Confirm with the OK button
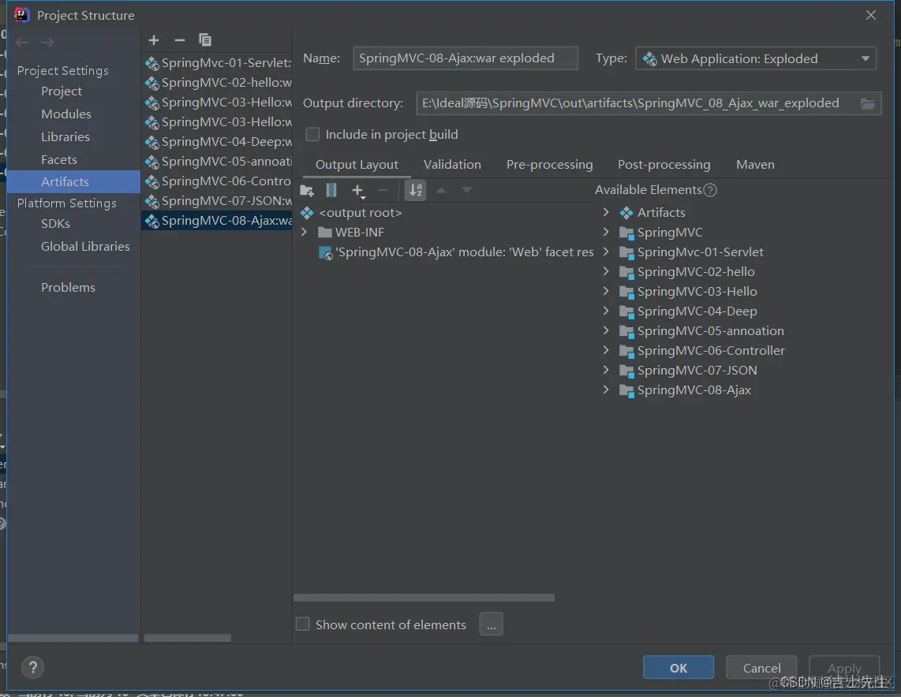 (678, 668)
